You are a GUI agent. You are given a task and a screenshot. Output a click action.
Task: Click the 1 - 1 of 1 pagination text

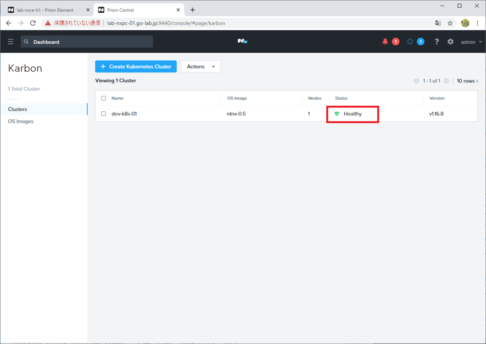click(x=431, y=81)
